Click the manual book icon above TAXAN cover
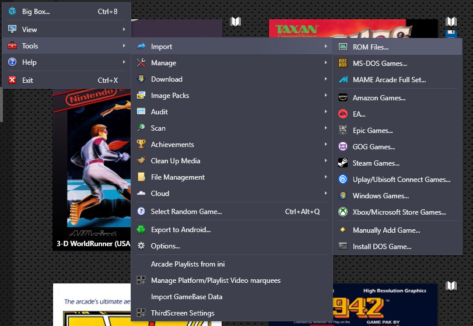The image size is (473, 326). (451, 21)
